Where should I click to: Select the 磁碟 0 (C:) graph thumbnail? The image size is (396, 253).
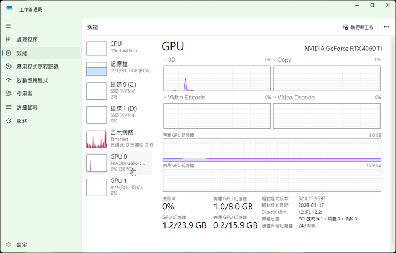click(x=96, y=91)
